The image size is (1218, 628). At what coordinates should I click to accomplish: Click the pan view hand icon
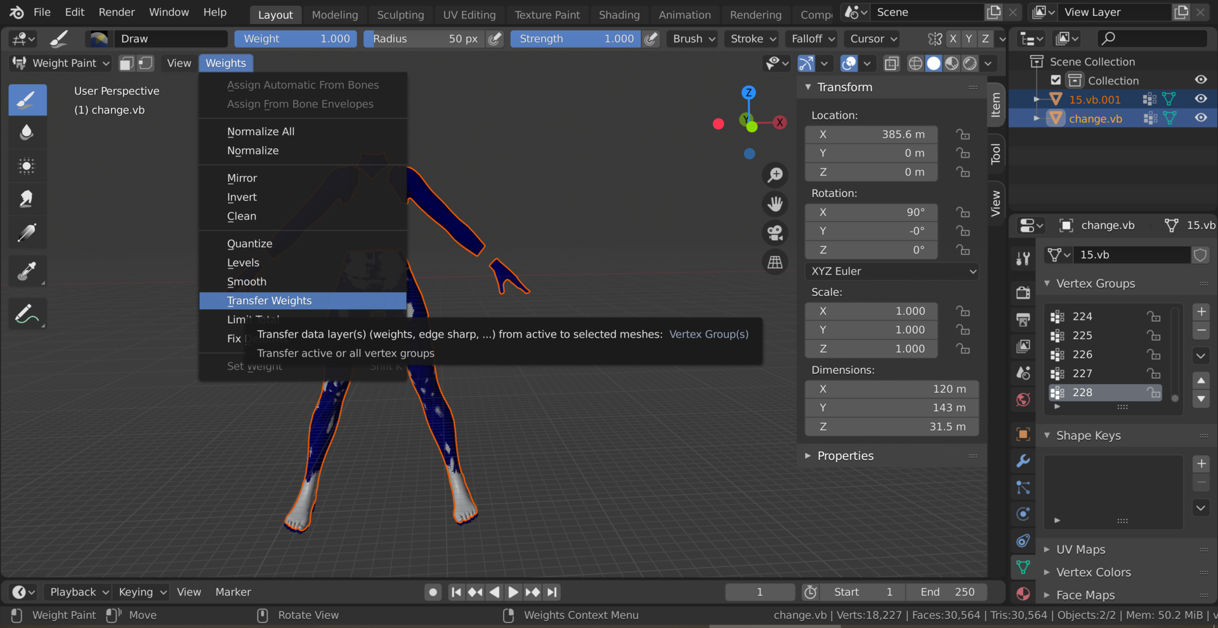775,203
